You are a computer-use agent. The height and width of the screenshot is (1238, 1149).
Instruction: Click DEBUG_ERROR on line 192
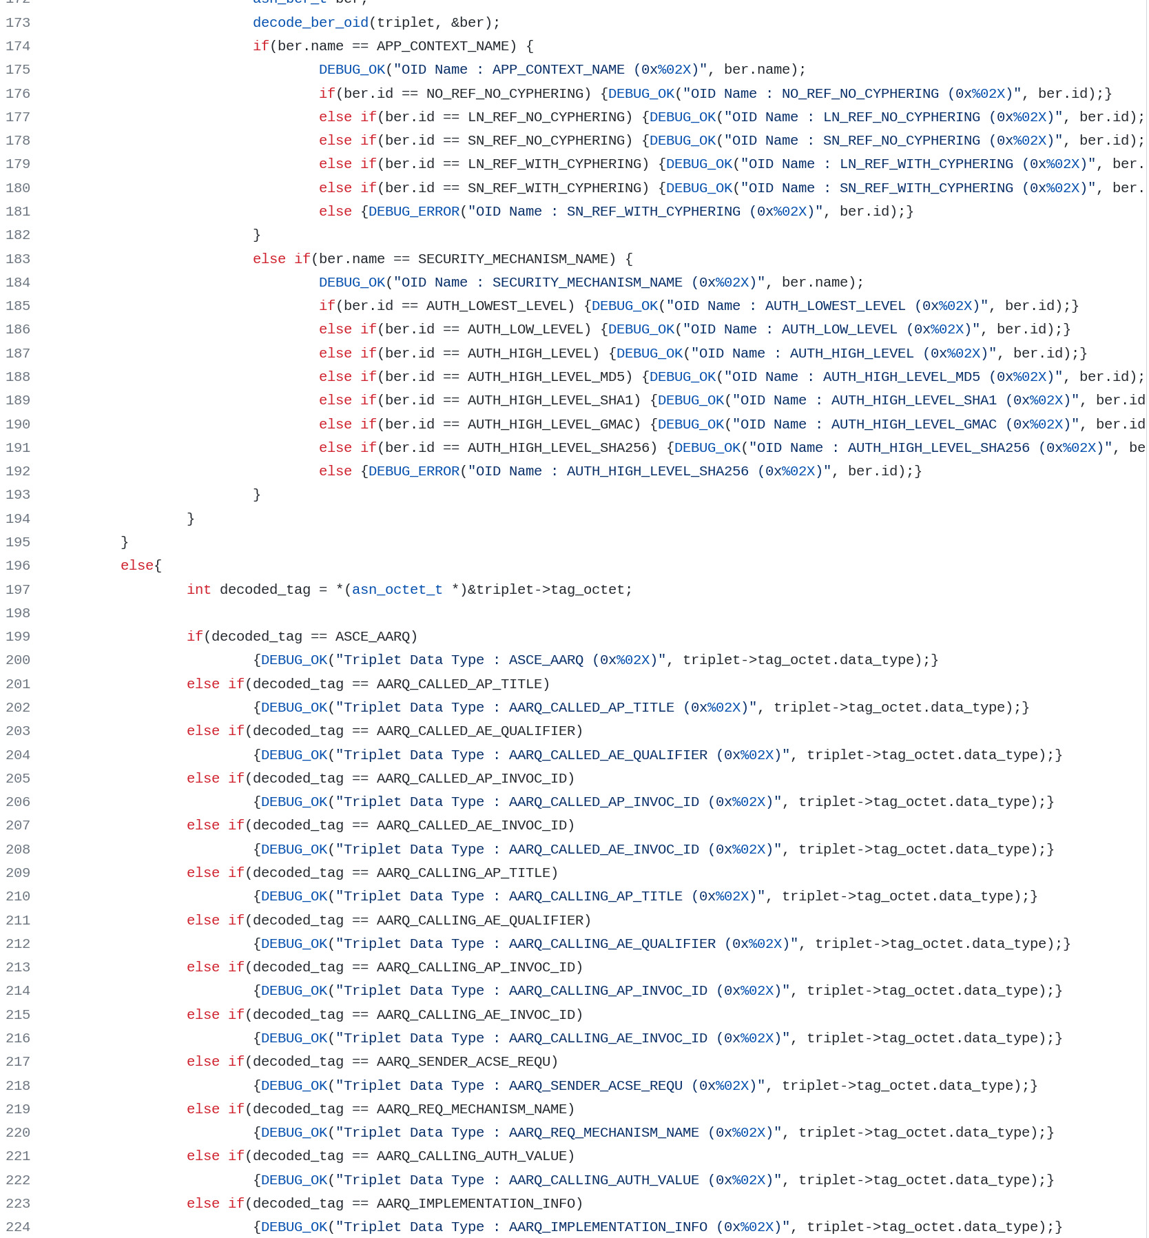pyautogui.click(x=414, y=471)
